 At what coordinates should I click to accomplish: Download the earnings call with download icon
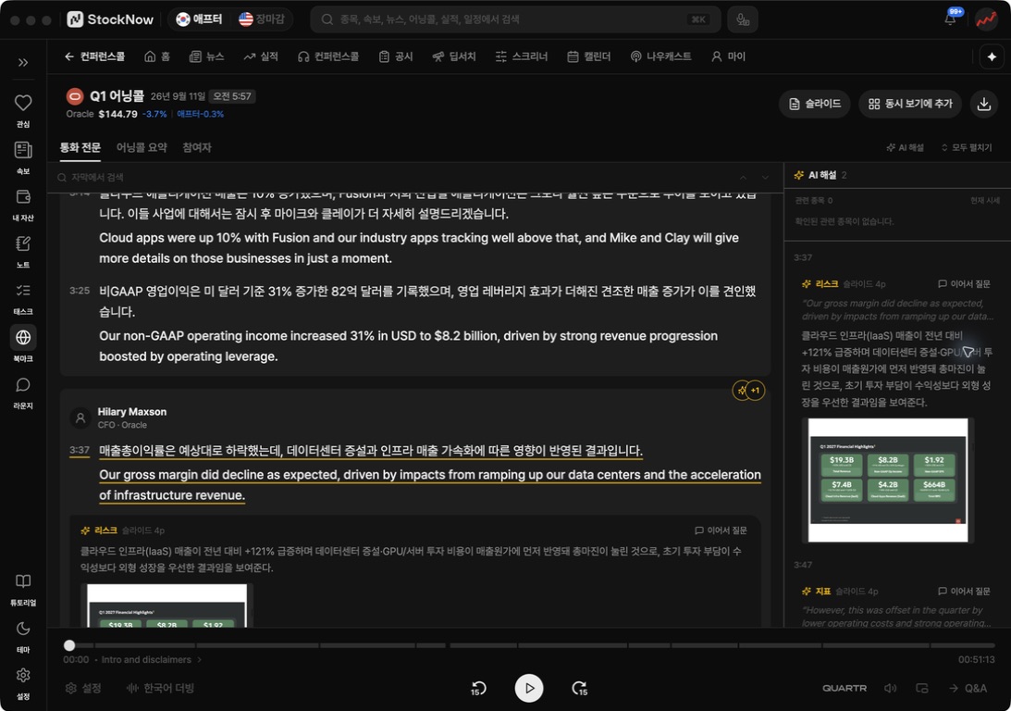click(x=984, y=104)
